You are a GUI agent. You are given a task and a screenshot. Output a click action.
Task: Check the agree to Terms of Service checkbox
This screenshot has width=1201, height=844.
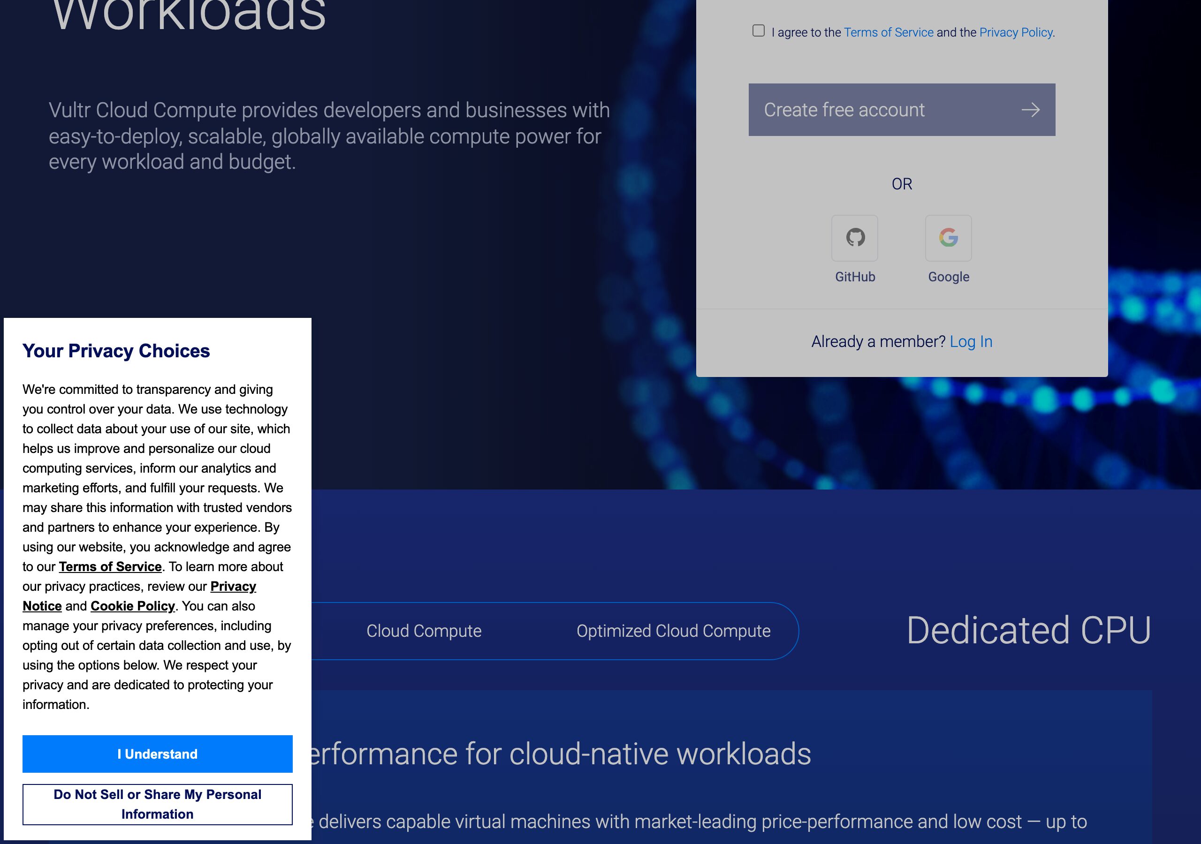point(758,31)
